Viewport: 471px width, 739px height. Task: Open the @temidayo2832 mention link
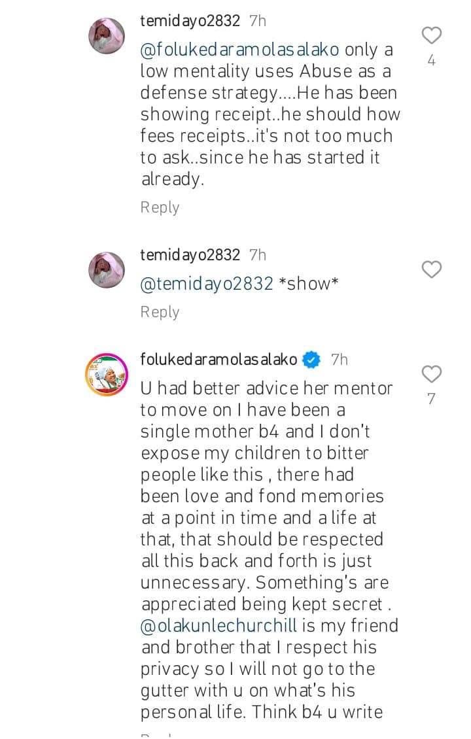point(207,284)
